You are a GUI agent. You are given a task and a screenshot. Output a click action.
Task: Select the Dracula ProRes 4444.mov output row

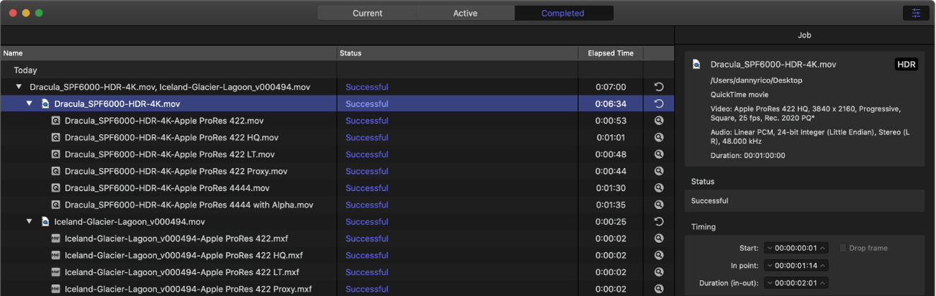(x=167, y=188)
